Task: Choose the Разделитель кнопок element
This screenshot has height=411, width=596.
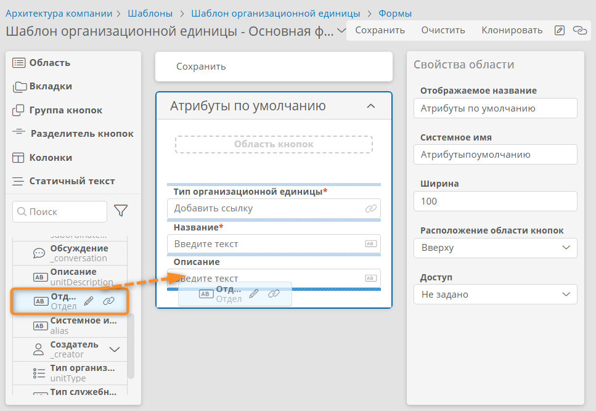Action: tap(73, 134)
